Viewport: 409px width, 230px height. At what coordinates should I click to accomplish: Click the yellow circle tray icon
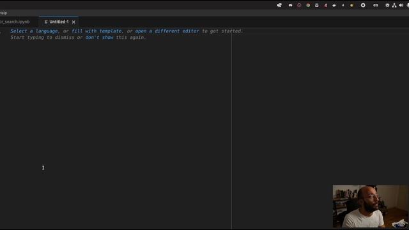(351, 5)
